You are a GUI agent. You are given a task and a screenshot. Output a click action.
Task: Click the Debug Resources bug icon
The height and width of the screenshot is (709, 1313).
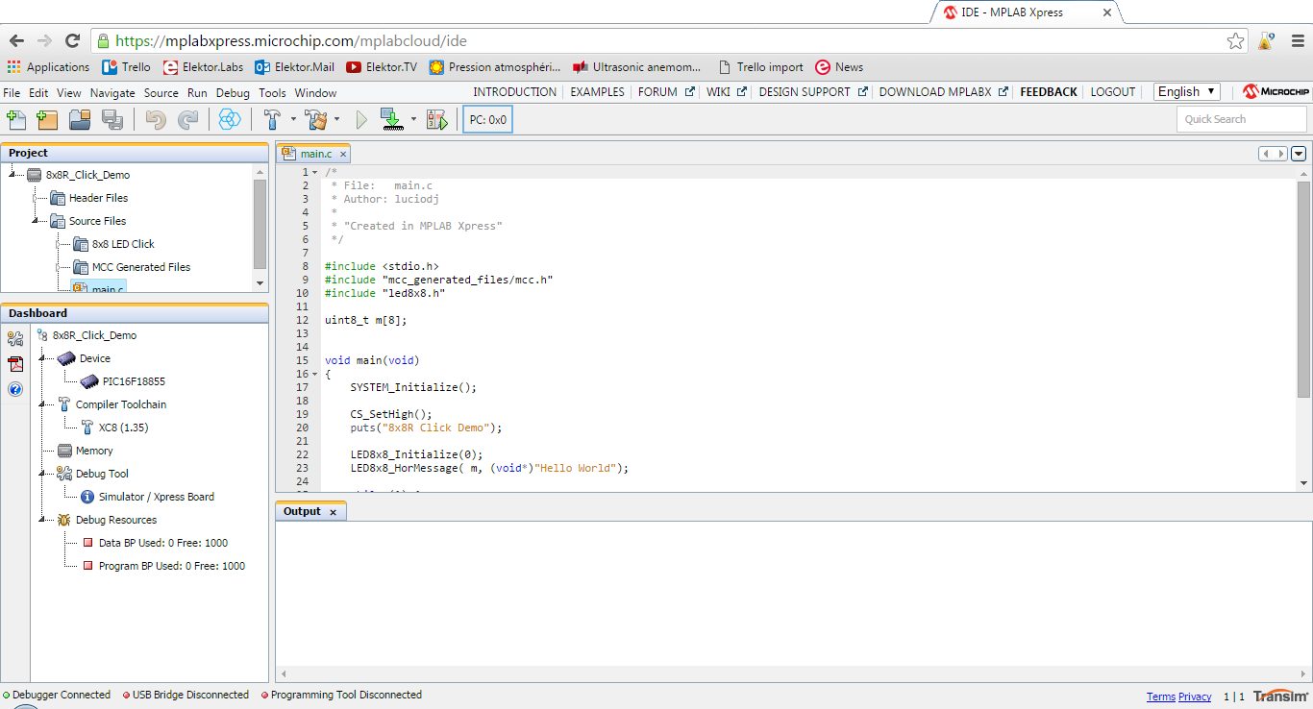(x=64, y=520)
